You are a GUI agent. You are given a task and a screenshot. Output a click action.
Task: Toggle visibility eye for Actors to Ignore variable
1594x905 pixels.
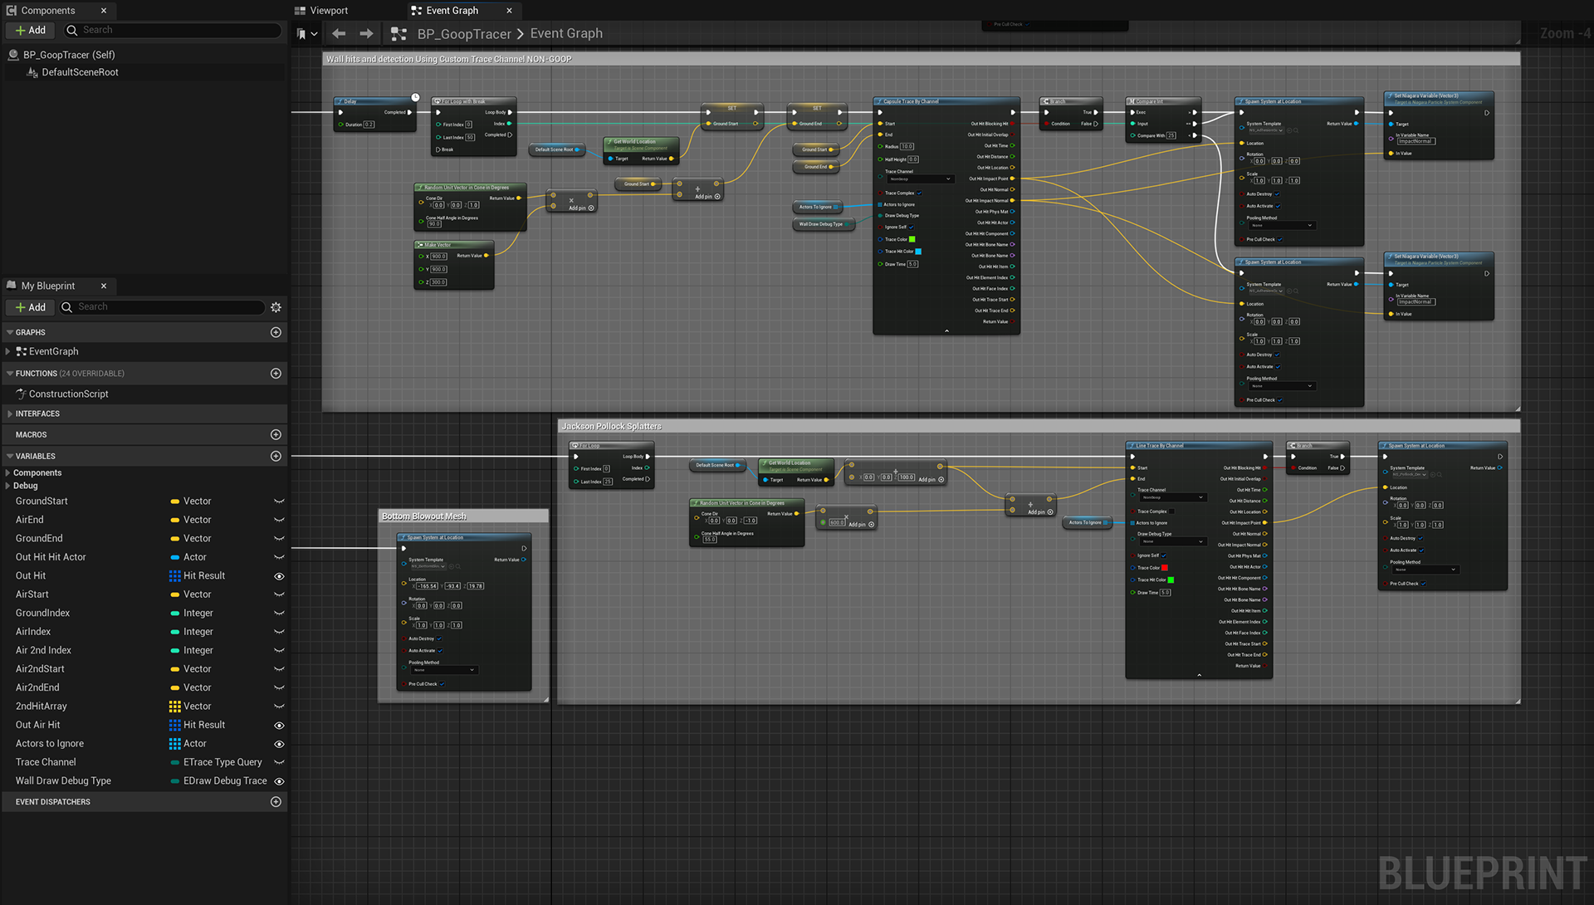tap(279, 744)
